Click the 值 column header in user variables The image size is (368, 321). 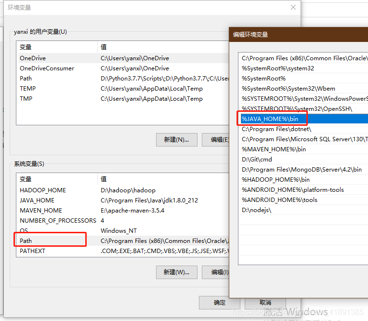click(x=163, y=47)
